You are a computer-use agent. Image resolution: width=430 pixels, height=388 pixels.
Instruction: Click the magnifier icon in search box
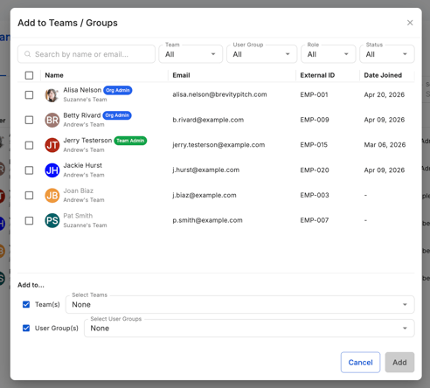[27, 54]
